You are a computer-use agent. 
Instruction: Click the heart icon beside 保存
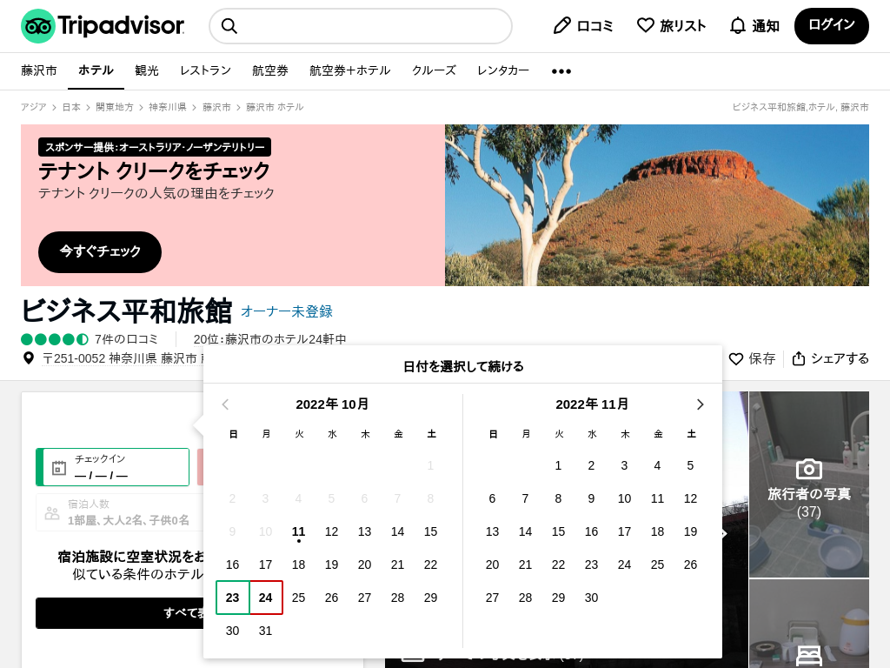click(736, 359)
